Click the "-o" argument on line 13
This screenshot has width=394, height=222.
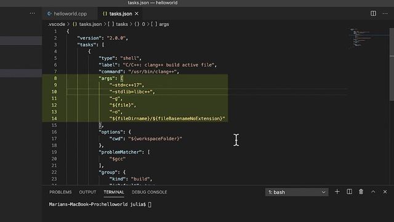tap(115, 112)
